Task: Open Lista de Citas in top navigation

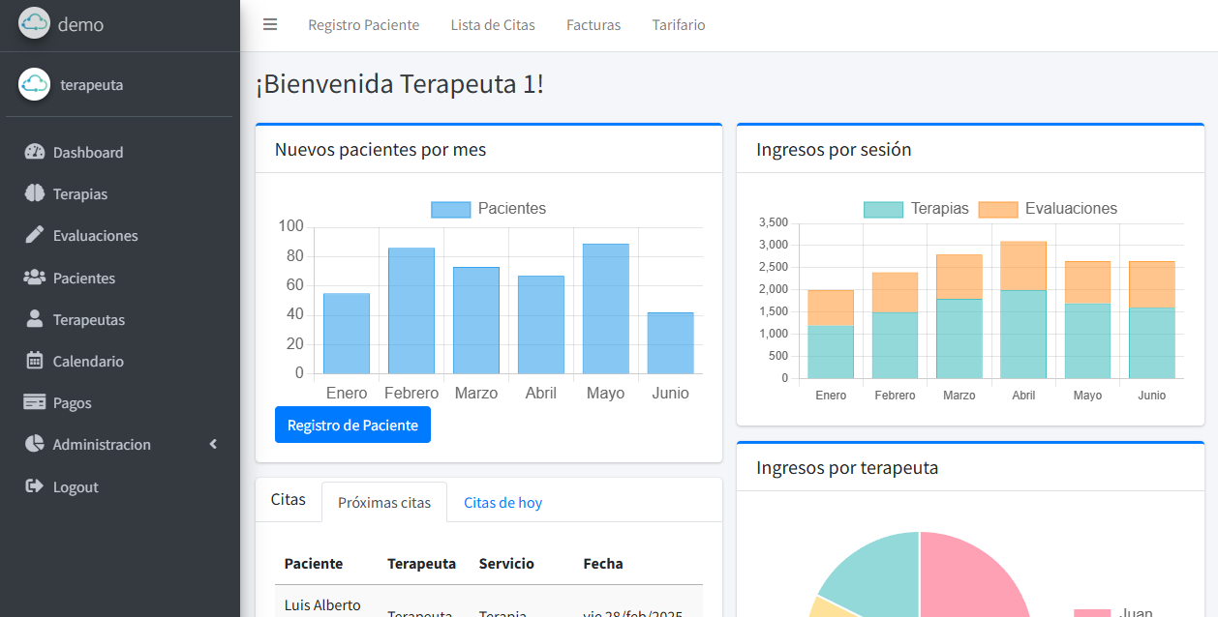Action: (493, 25)
